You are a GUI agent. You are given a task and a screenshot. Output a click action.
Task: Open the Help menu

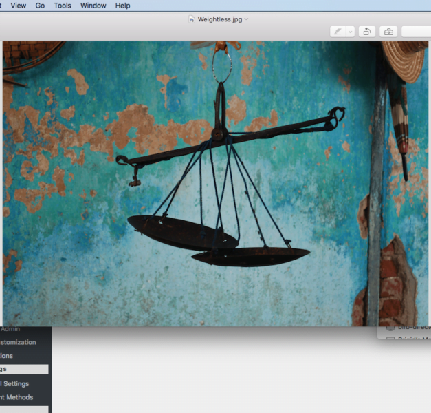pos(122,6)
